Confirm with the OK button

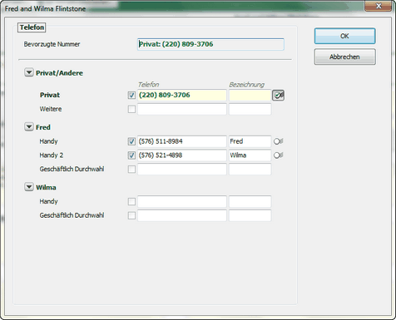point(344,36)
